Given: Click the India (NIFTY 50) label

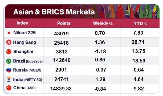Looking at the screenshot, I should [x=28, y=80].
